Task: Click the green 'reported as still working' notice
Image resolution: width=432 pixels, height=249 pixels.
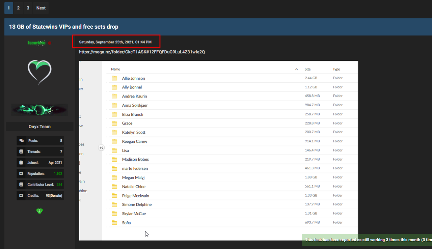Action: click(367, 240)
